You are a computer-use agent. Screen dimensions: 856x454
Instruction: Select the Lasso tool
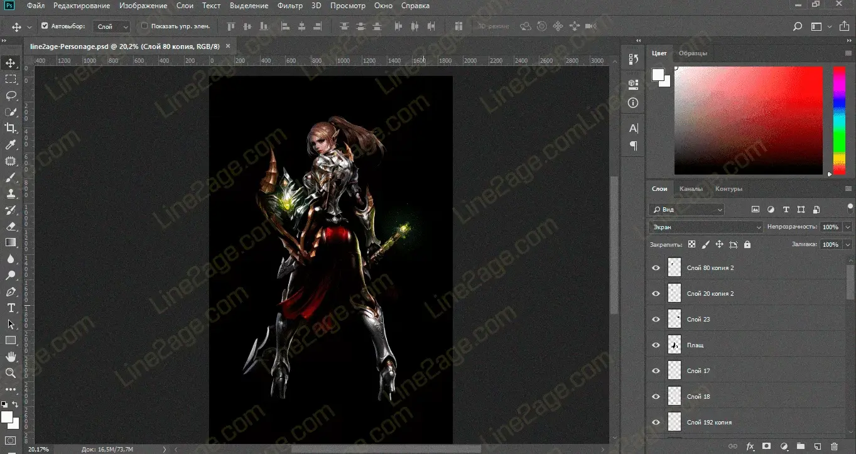coord(11,95)
